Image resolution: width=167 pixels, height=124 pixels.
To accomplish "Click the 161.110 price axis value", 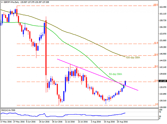I will pos(163,14).
